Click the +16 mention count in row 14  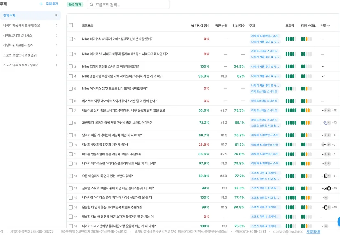coord(334,188)
